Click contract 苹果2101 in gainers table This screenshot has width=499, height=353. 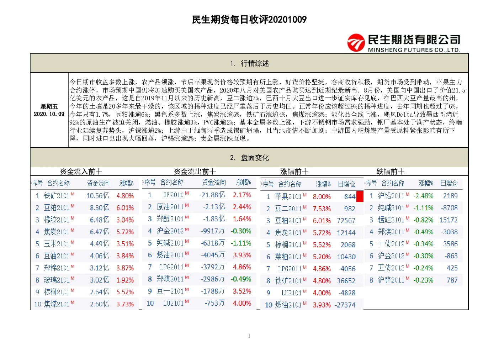click(288, 196)
